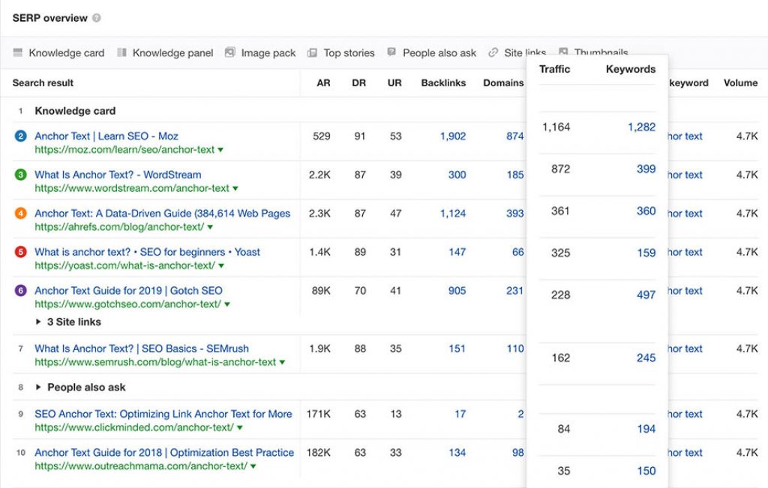768x488 pixels.
Task: Open Anchor Text Guide for 2019 Gotch SEO
Action: point(128,291)
